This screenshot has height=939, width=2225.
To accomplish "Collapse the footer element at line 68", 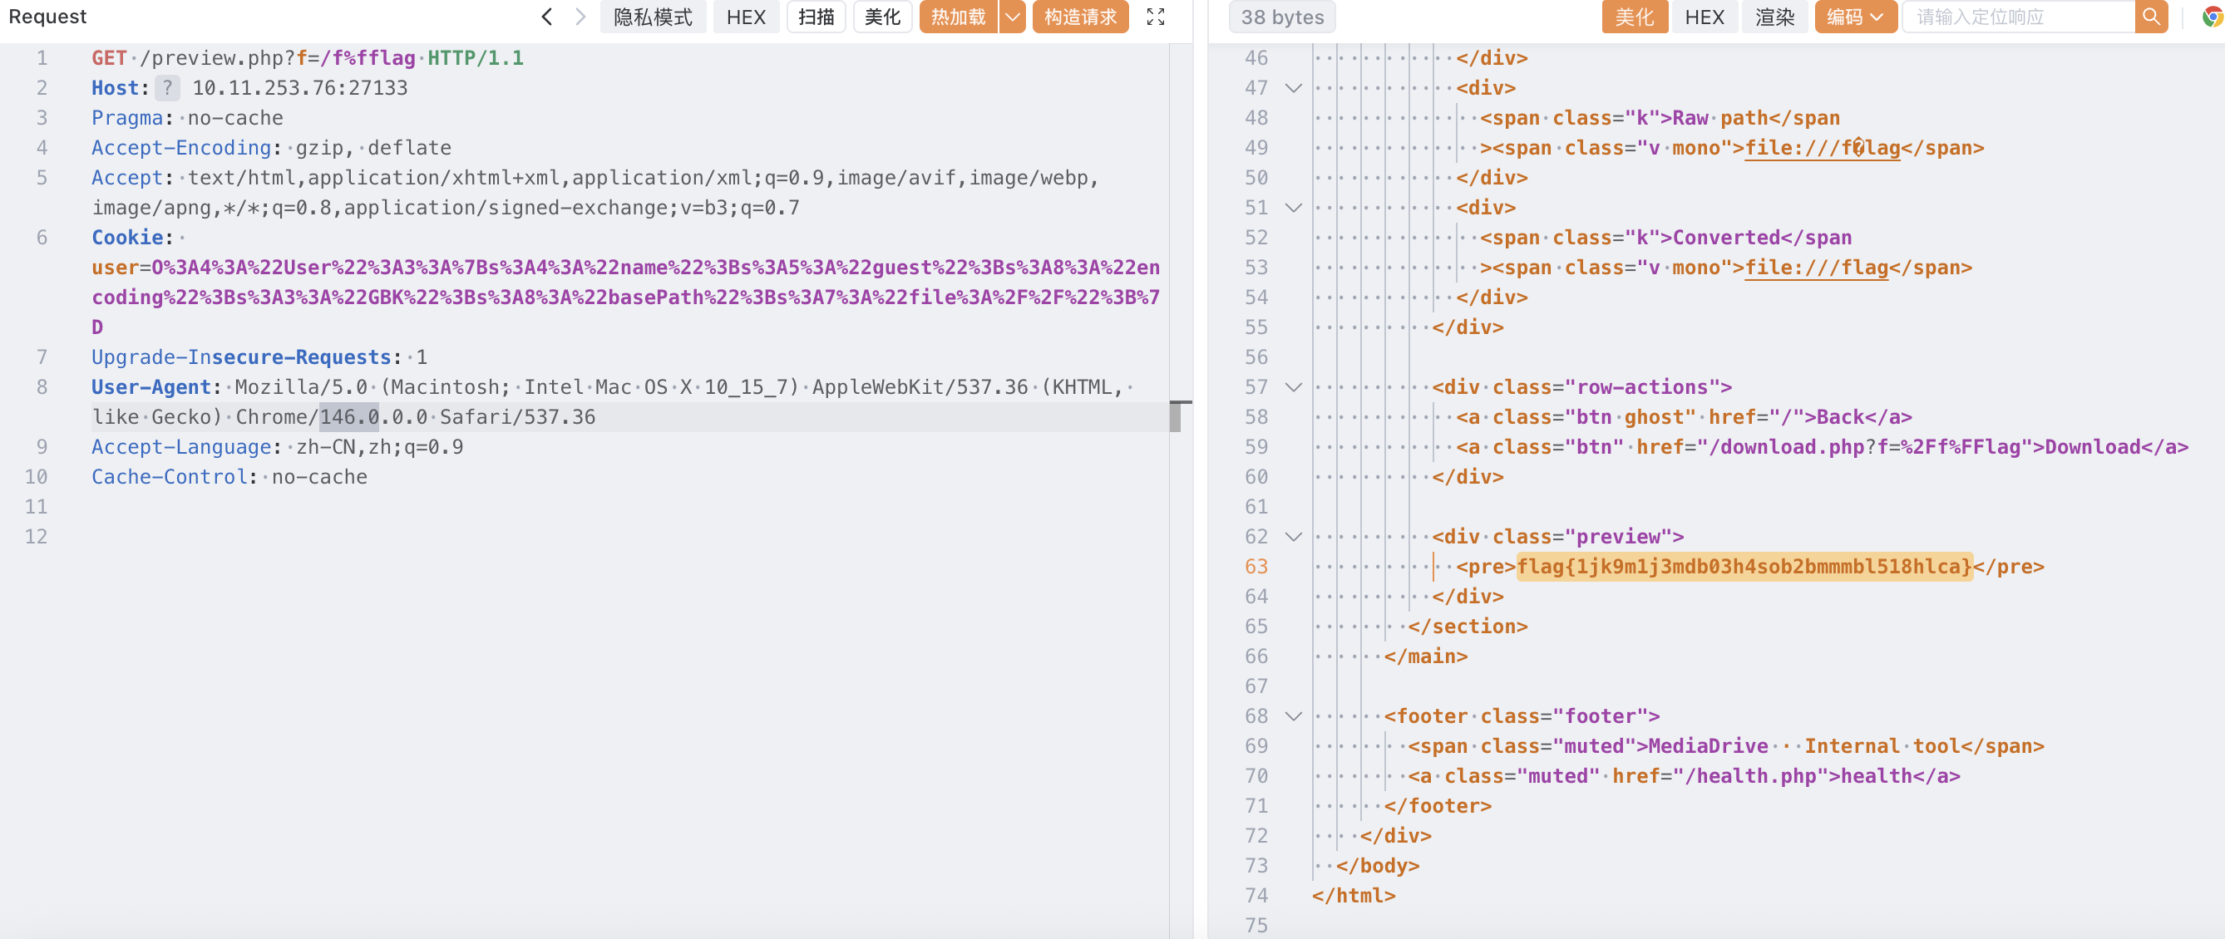I will point(1293,716).
